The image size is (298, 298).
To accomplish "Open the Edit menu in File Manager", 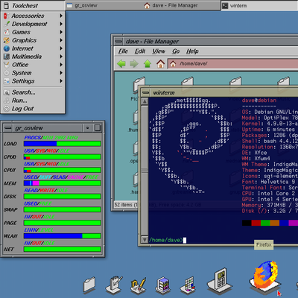I will [140, 51].
